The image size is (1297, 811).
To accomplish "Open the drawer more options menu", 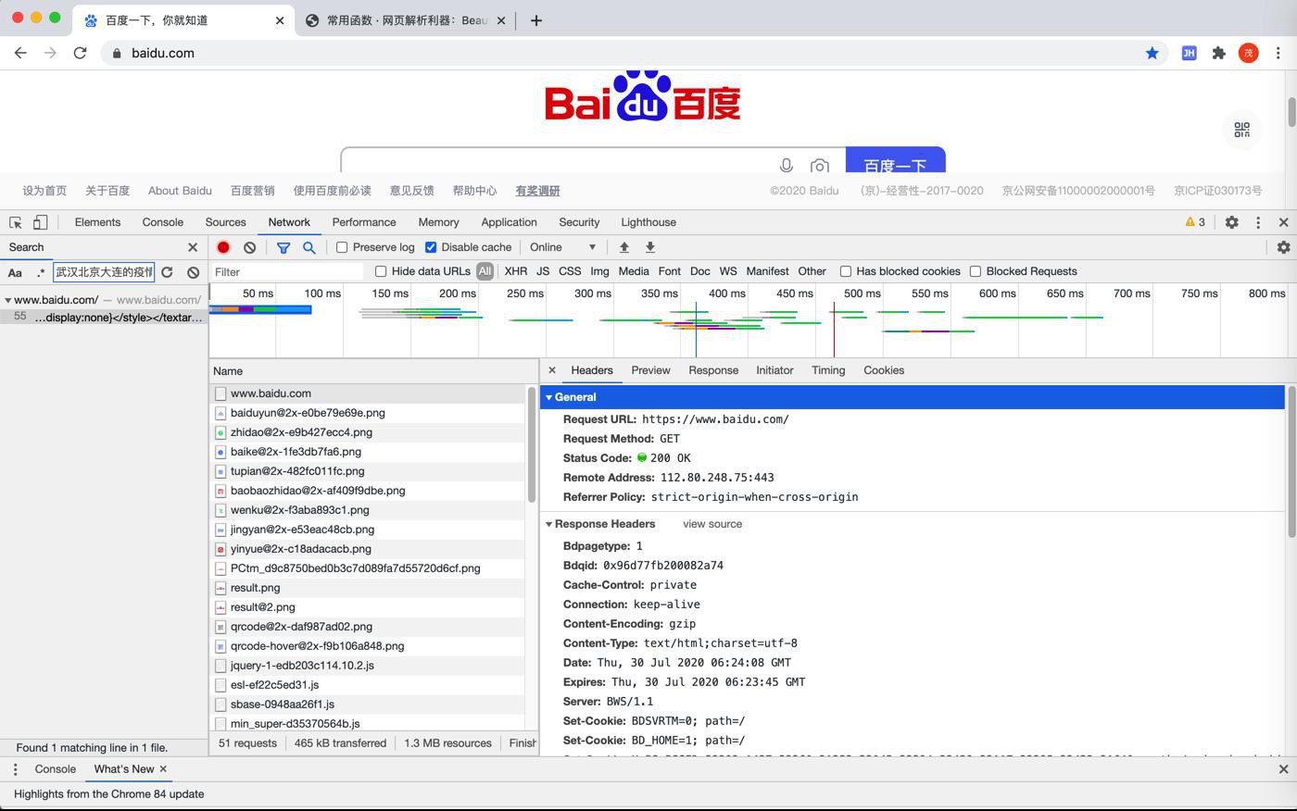I will tap(15, 769).
